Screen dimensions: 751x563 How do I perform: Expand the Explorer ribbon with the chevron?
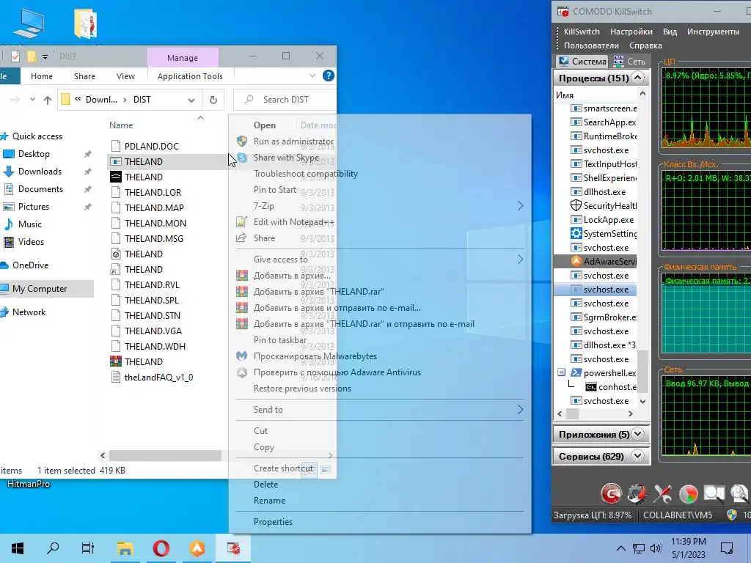point(312,76)
